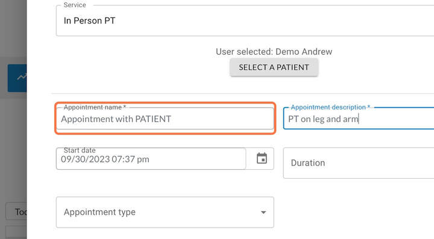Click the 'Appointment description *' label
This screenshot has width=434, height=239.
[330, 107]
